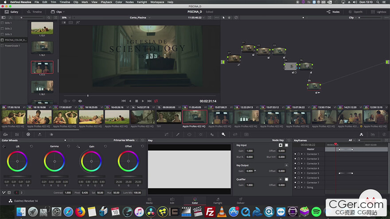Image resolution: width=390 pixels, height=219 pixels.
Task: Pick black point next to Lift
Action: [4, 146]
